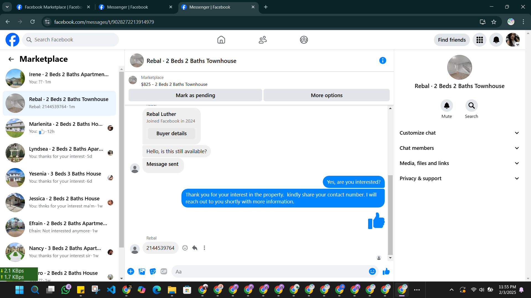Image resolution: width=531 pixels, height=298 pixels.
Task: Reload the current page
Action: (x=32, y=22)
